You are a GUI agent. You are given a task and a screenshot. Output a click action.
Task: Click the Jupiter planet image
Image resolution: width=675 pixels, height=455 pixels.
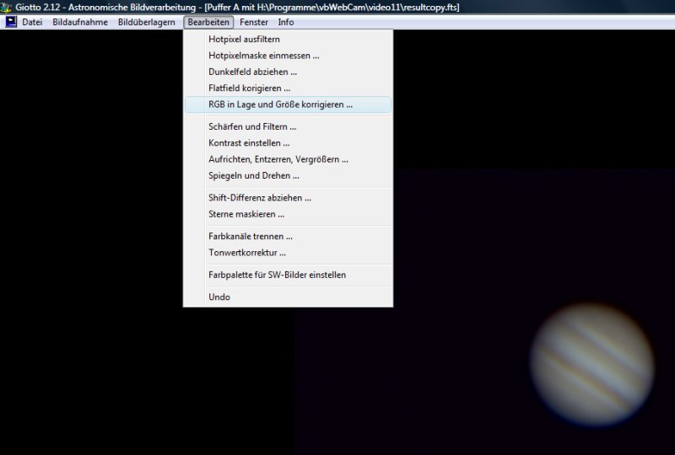click(592, 365)
